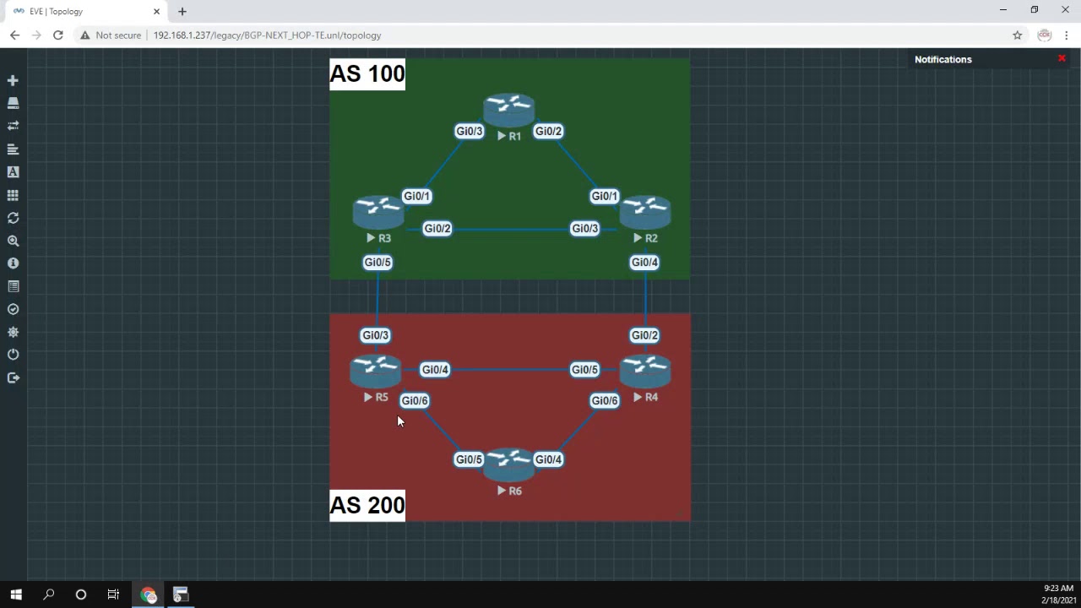Open Configured text objects icon

point(13,172)
